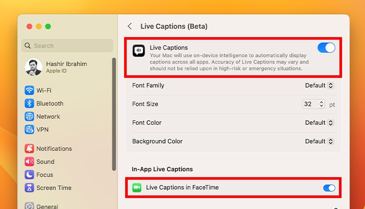Select General label in sidebar
The height and width of the screenshot is (209, 365).
[47, 206]
